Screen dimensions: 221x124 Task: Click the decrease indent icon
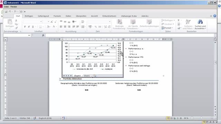point(74,27)
